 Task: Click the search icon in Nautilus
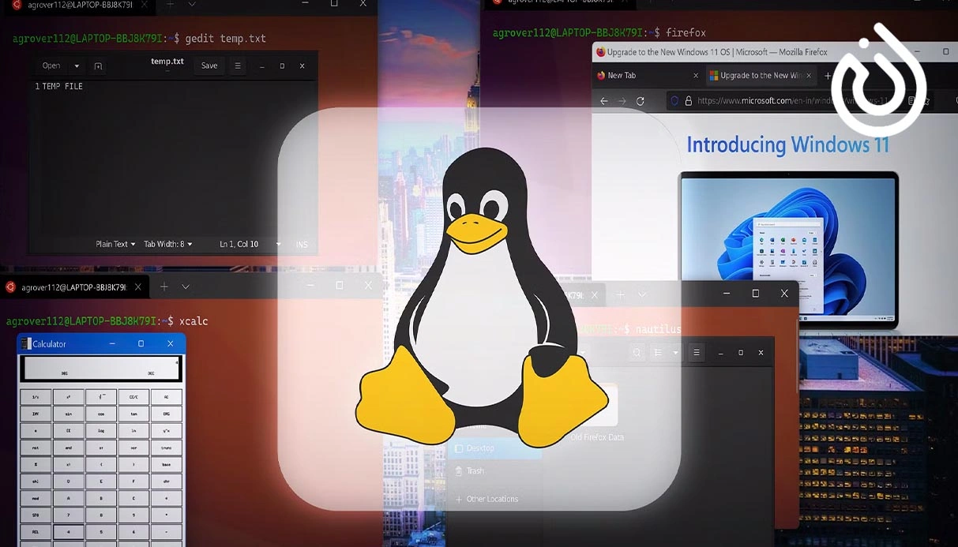coord(637,353)
